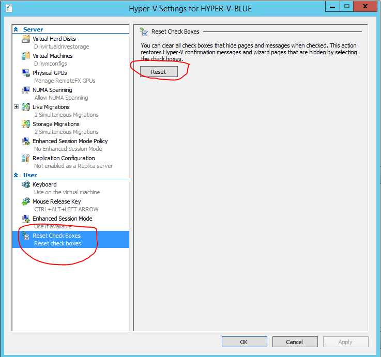The height and width of the screenshot is (357, 381).
Task: Click the Storage Migrations icon
Action: [x=26, y=125]
